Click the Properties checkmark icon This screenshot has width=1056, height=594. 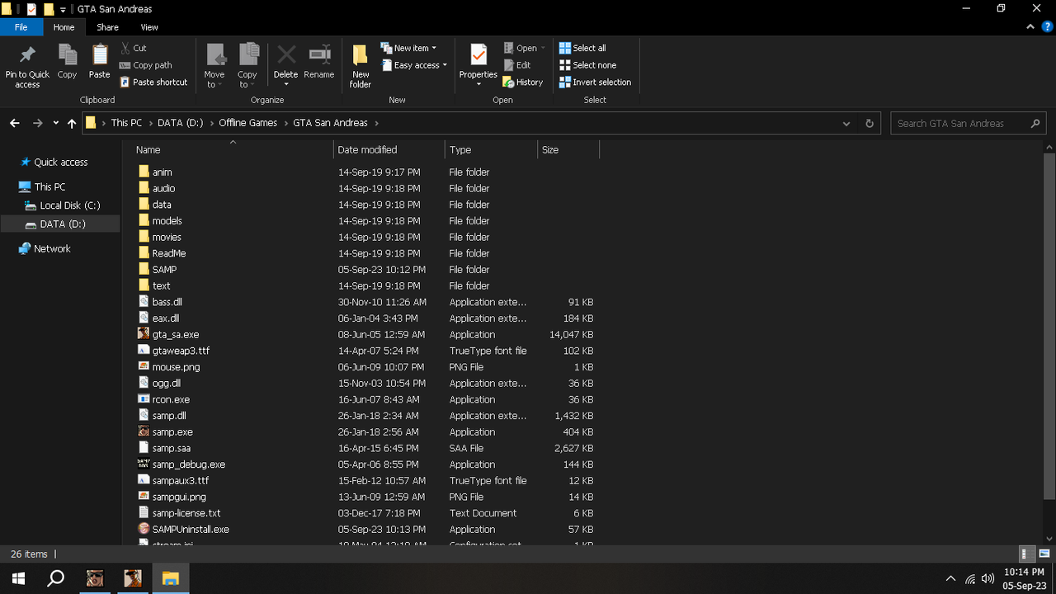tap(478, 54)
